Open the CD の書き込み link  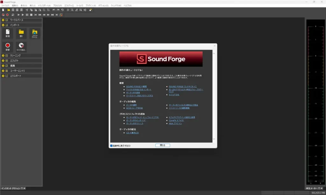132,133
